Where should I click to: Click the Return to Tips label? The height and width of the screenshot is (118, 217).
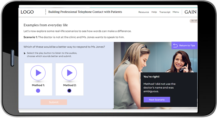[187, 45]
